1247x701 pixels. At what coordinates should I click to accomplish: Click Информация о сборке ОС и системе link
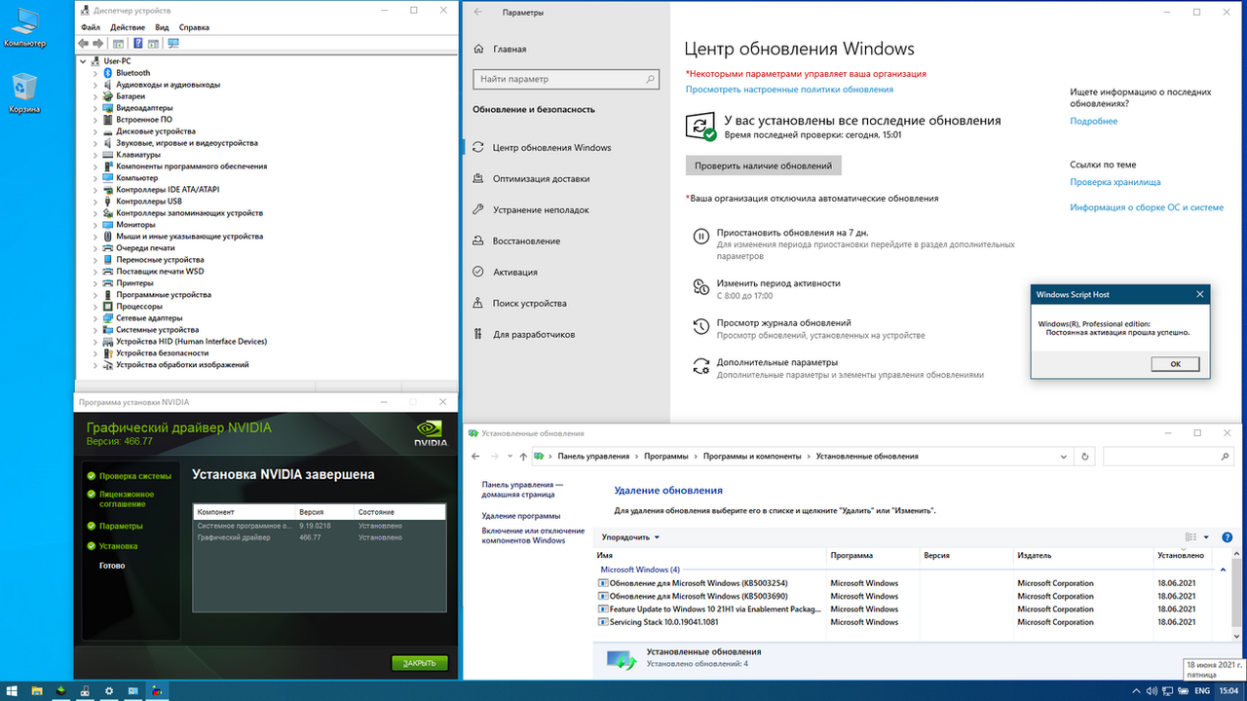(x=1147, y=207)
